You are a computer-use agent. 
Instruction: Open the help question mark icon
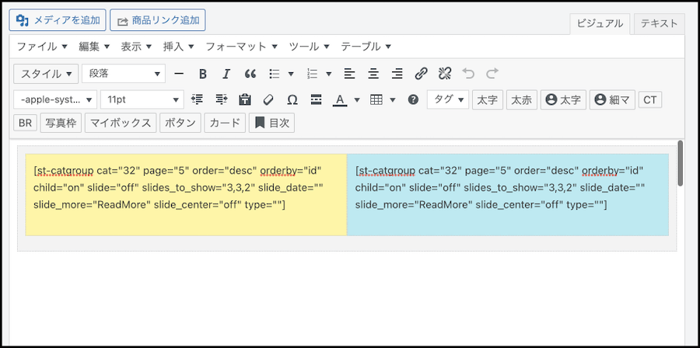(x=413, y=99)
